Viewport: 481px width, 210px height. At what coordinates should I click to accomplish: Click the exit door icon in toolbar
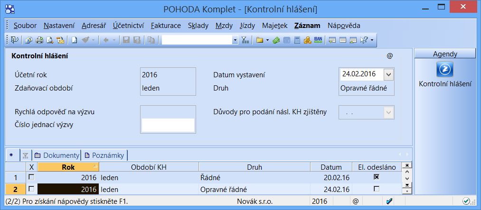14,40
